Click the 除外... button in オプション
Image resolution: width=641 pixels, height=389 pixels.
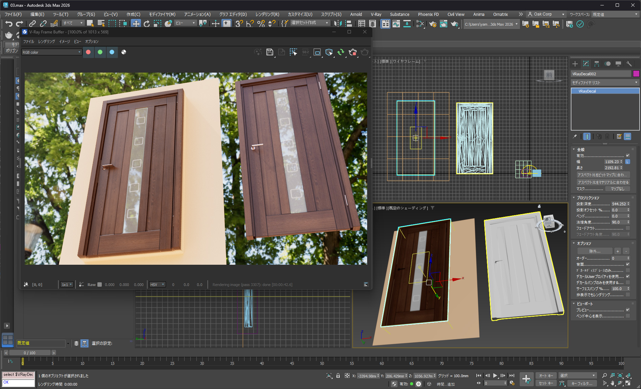pos(595,251)
